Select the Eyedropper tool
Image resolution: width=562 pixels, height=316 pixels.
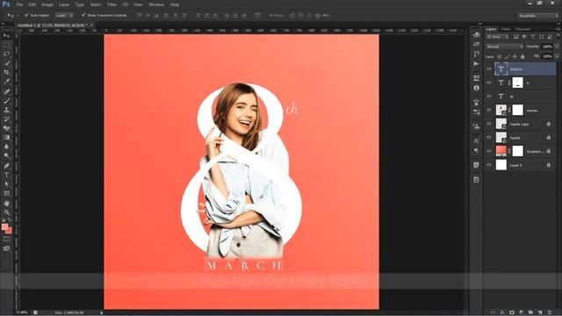[6, 82]
